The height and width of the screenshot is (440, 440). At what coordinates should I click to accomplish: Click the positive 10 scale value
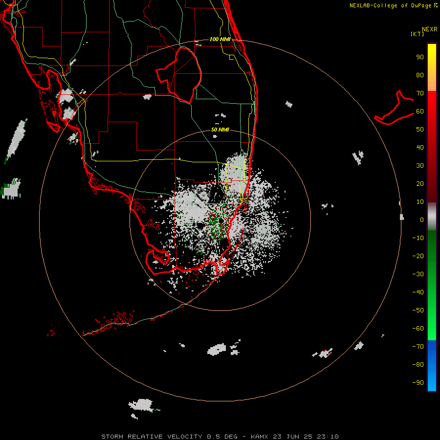click(420, 202)
